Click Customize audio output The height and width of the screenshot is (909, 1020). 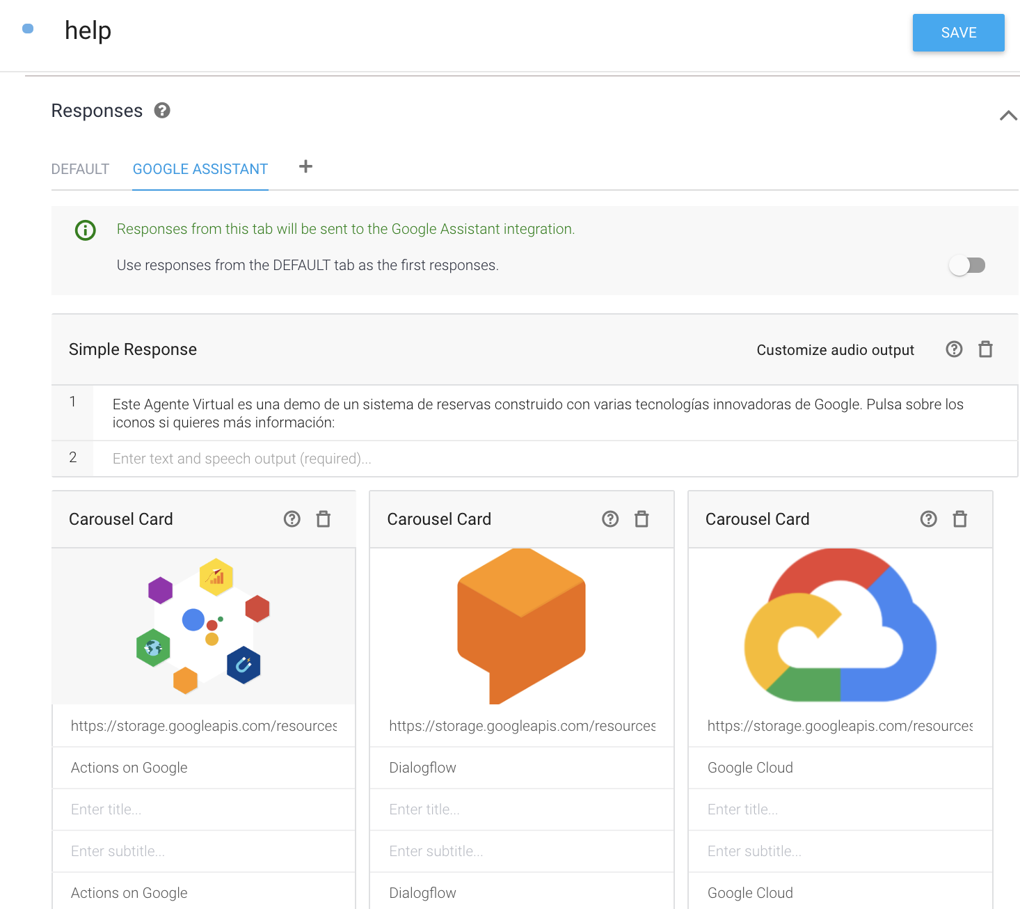[836, 350]
